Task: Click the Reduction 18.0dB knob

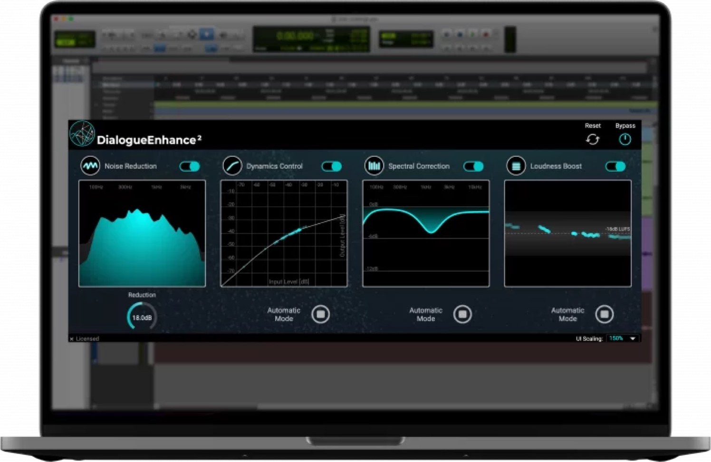Action: tap(142, 317)
